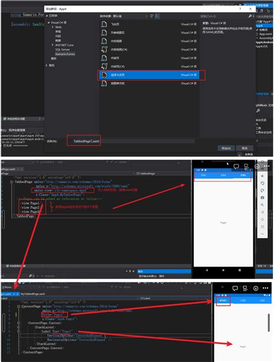Click the chat bubble icon above bottom emulator
280x362 pixels.
pyautogui.click(x=235, y=288)
